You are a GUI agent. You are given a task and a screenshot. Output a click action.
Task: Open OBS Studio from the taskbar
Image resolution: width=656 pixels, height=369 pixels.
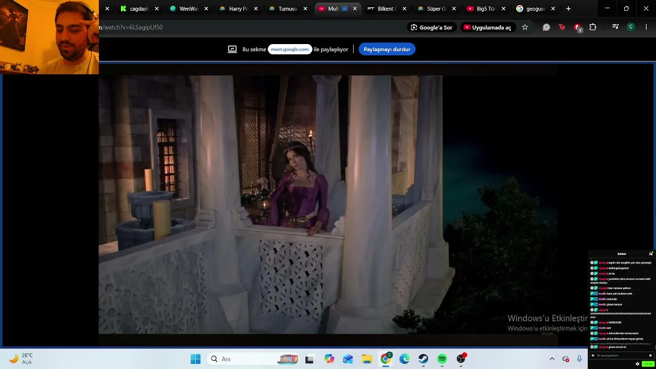[x=461, y=359]
